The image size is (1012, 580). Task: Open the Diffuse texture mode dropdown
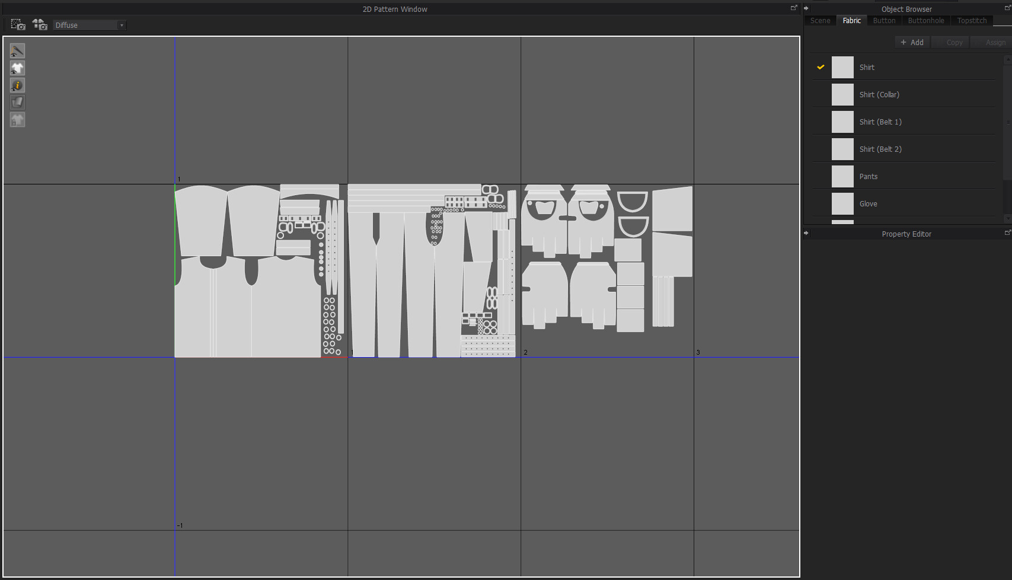pos(90,25)
